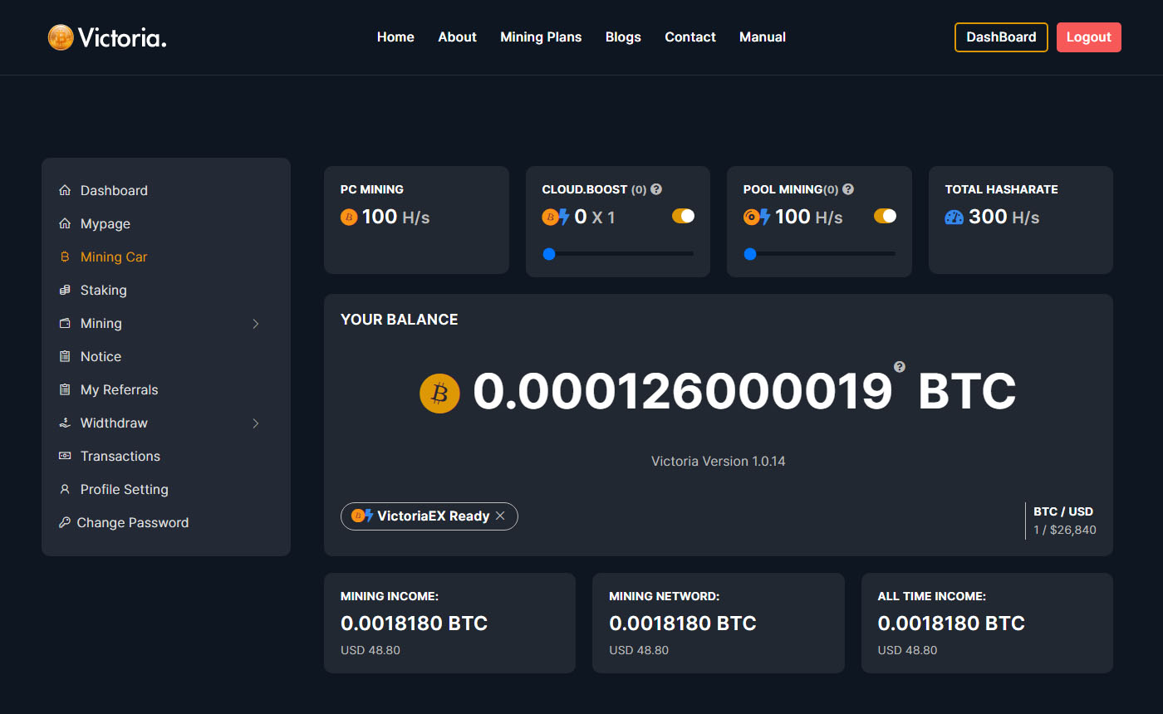Click the Total Hasharate speedometer icon
Screen dimensions: 1163x714
[x=954, y=217]
